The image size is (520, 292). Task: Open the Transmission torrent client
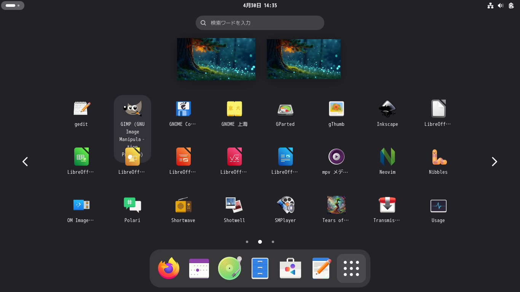pos(387,205)
